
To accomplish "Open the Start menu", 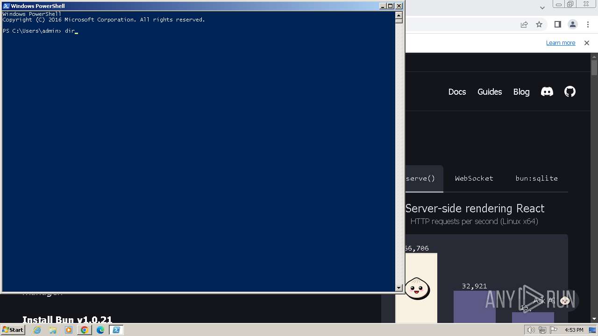I will 13,330.
